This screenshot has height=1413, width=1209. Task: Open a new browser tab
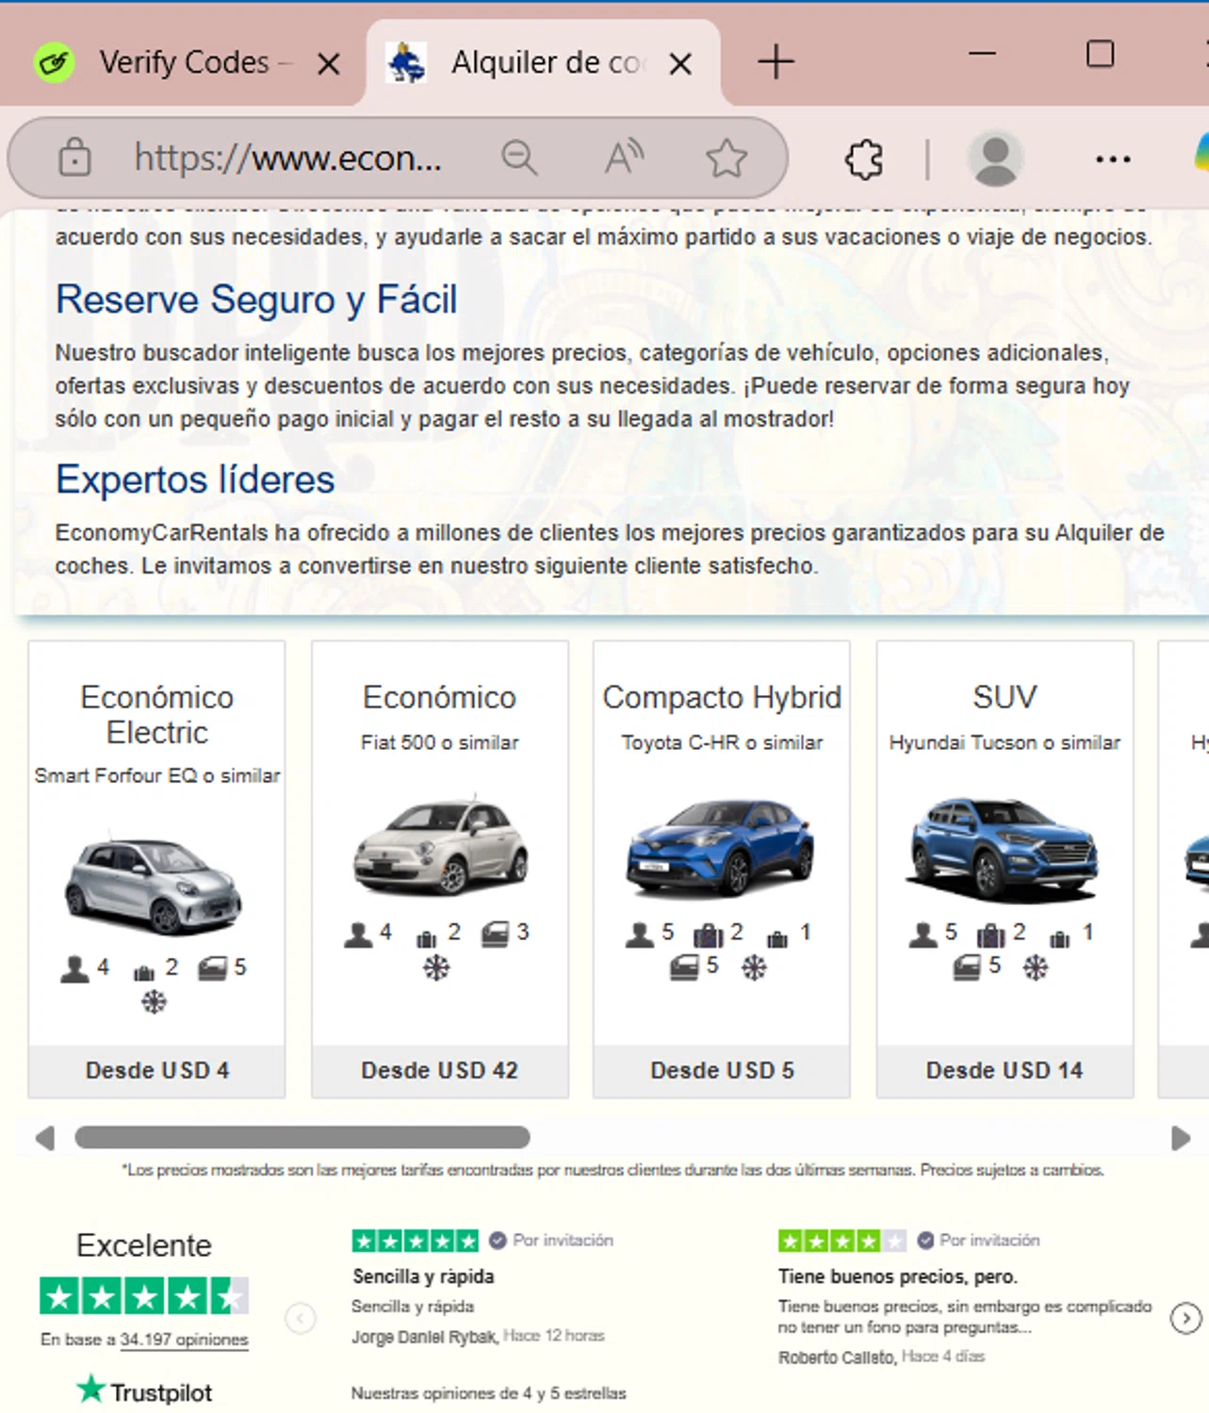tap(776, 62)
